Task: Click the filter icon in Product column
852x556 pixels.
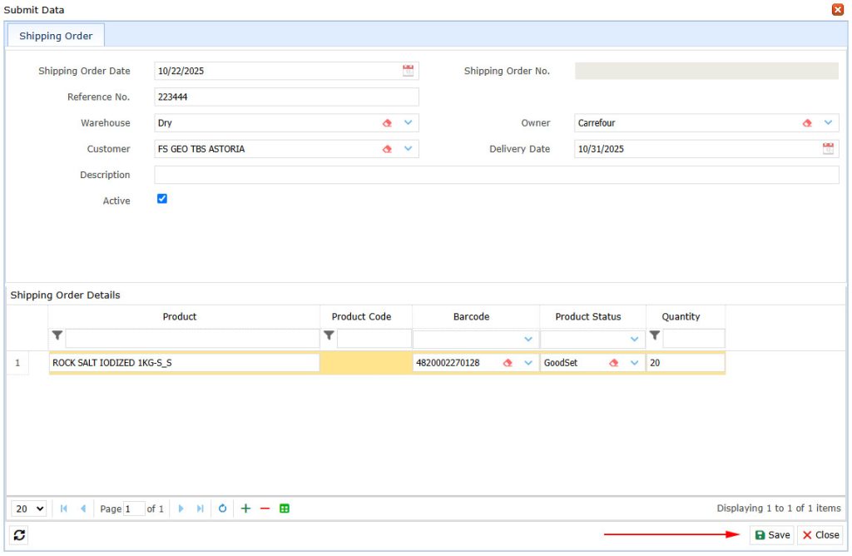Action: (x=57, y=335)
